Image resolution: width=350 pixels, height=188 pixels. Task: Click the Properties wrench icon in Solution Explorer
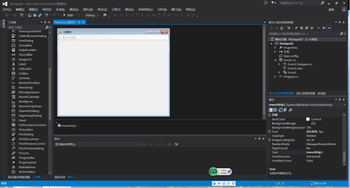(324, 28)
